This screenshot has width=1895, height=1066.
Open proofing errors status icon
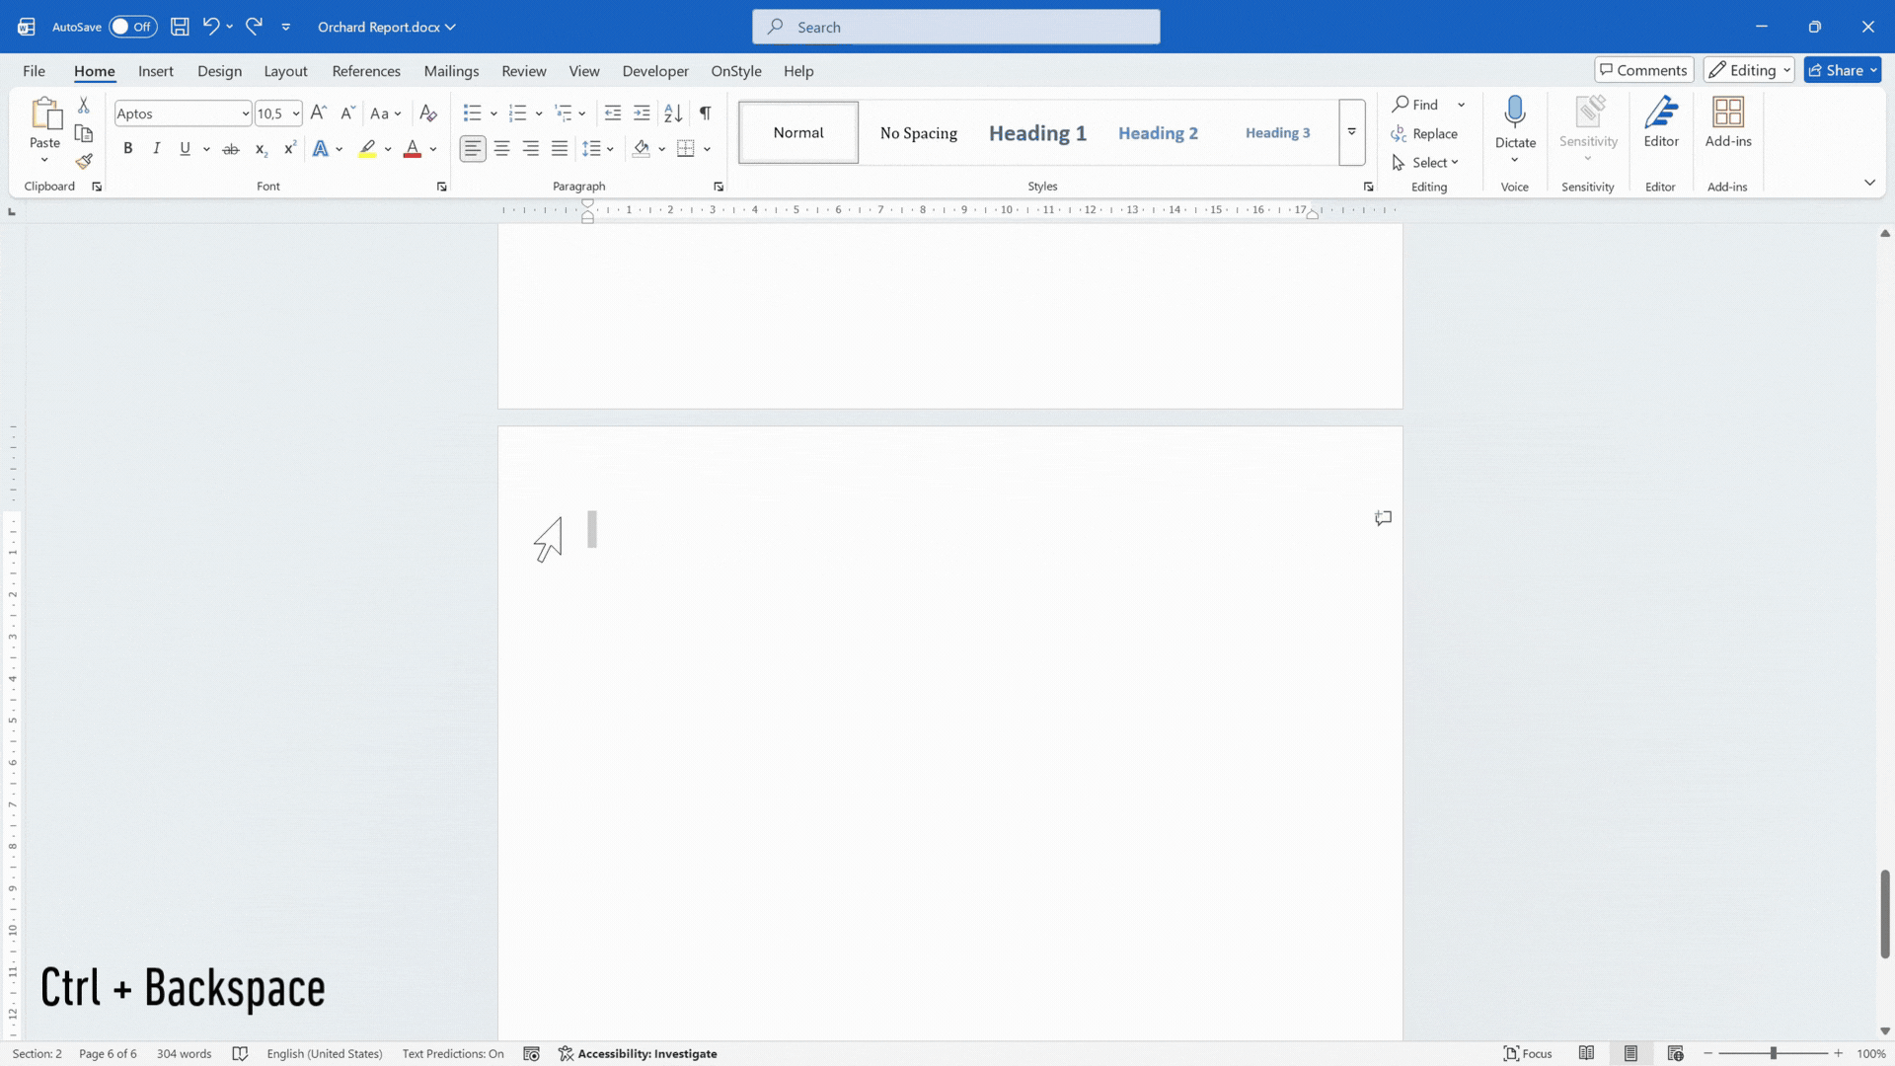(240, 1054)
